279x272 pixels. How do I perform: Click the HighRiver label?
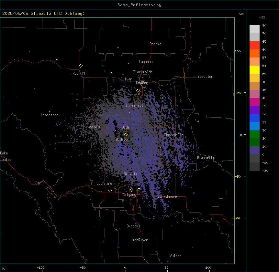pyautogui.click(x=139, y=240)
